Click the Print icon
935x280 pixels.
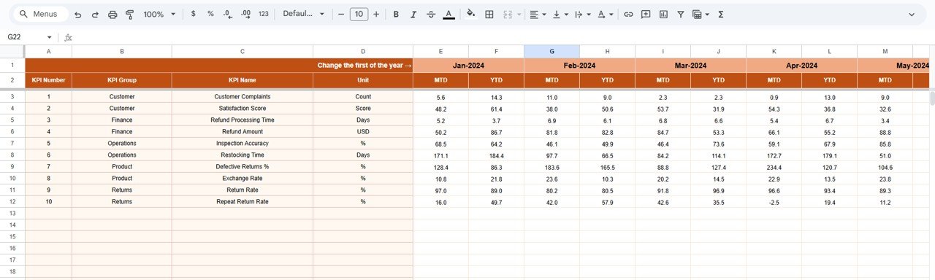pyautogui.click(x=112, y=14)
